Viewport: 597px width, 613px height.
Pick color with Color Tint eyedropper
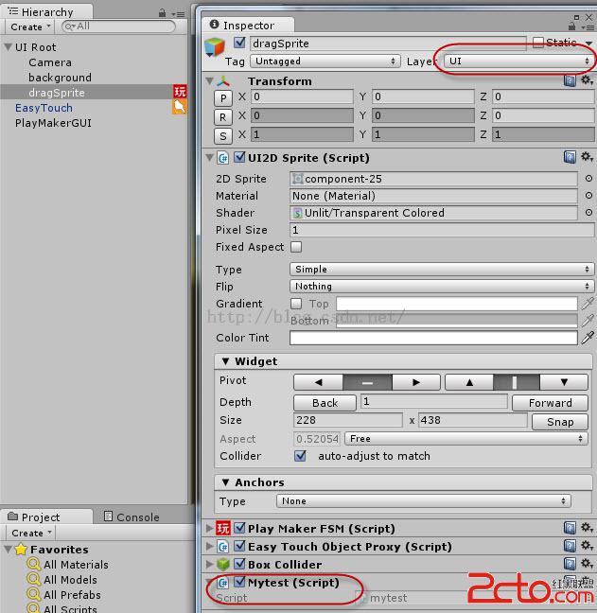click(588, 338)
